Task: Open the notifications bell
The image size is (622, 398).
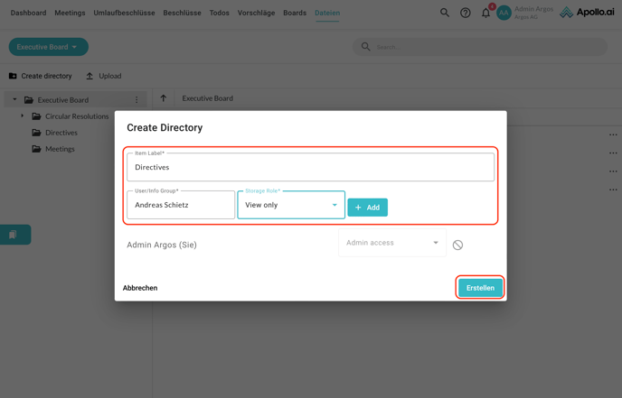Action: 485,13
